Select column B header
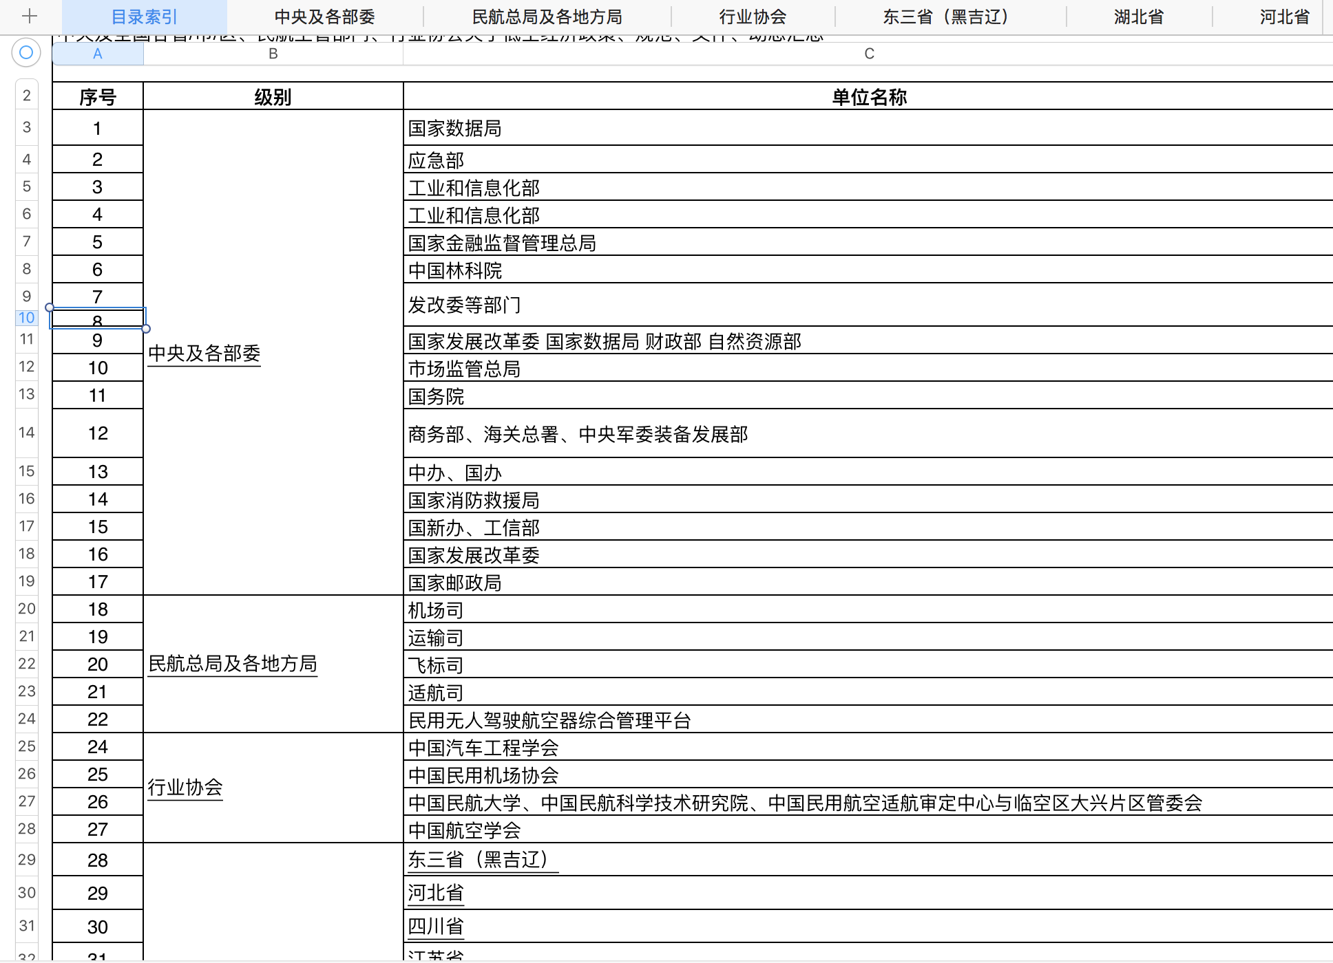The height and width of the screenshot is (963, 1333). (273, 54)
